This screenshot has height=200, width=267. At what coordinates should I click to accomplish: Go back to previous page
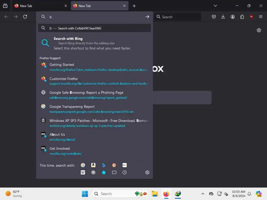(x=6, y=17)
